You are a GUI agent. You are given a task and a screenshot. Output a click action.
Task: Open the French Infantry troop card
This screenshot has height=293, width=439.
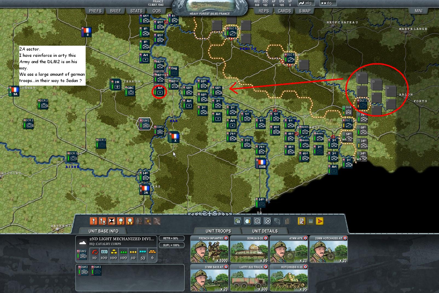pos(210,249)
